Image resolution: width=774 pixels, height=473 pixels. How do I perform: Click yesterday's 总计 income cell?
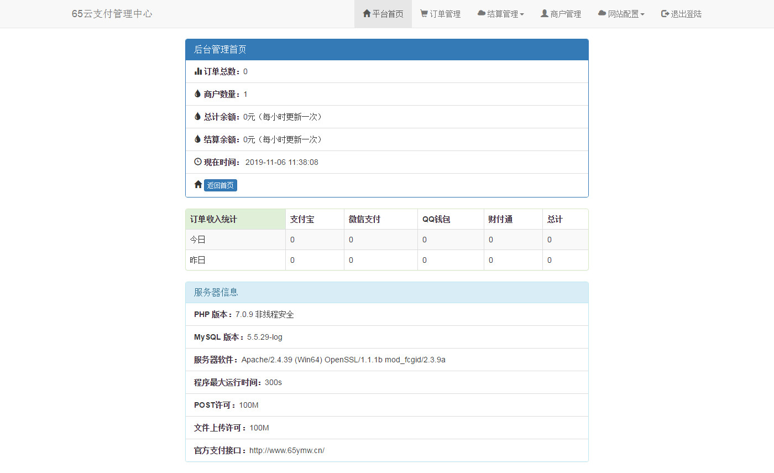click(x=565, y=260)
